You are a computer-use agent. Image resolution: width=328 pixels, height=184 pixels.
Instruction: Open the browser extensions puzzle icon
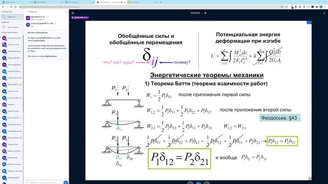pyautogui.click(x=317, y=7)
